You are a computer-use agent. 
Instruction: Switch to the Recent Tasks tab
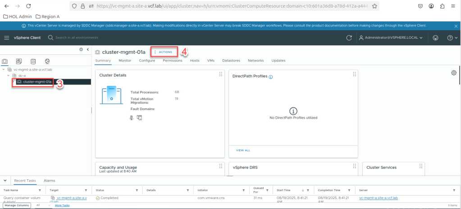(x=25, y=181)
